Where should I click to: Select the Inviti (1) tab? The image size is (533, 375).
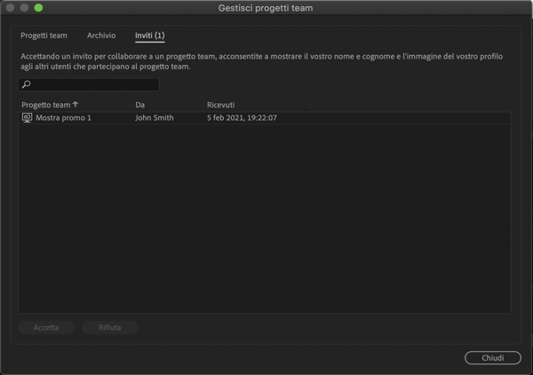pyautogui.click(x=150, y=36)
